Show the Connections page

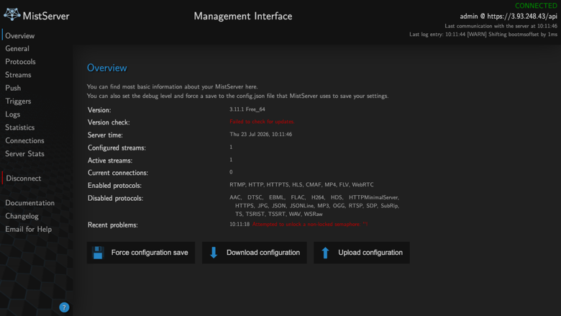[x=24, y=140]
